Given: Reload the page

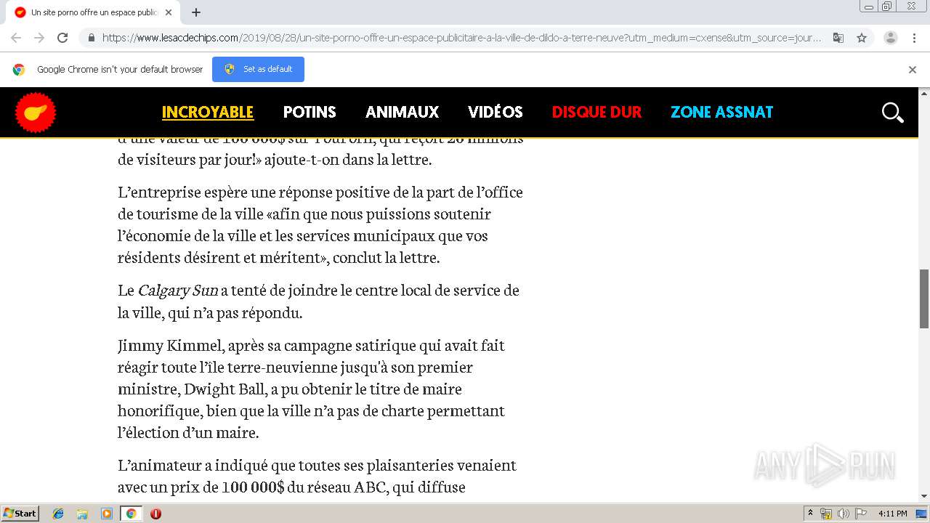Looking at the screenshot, I should tap(62, 38).
